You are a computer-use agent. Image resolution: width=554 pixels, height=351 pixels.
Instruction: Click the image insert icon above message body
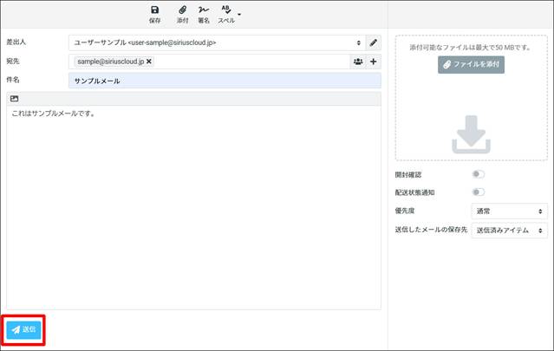click(15, 99)
